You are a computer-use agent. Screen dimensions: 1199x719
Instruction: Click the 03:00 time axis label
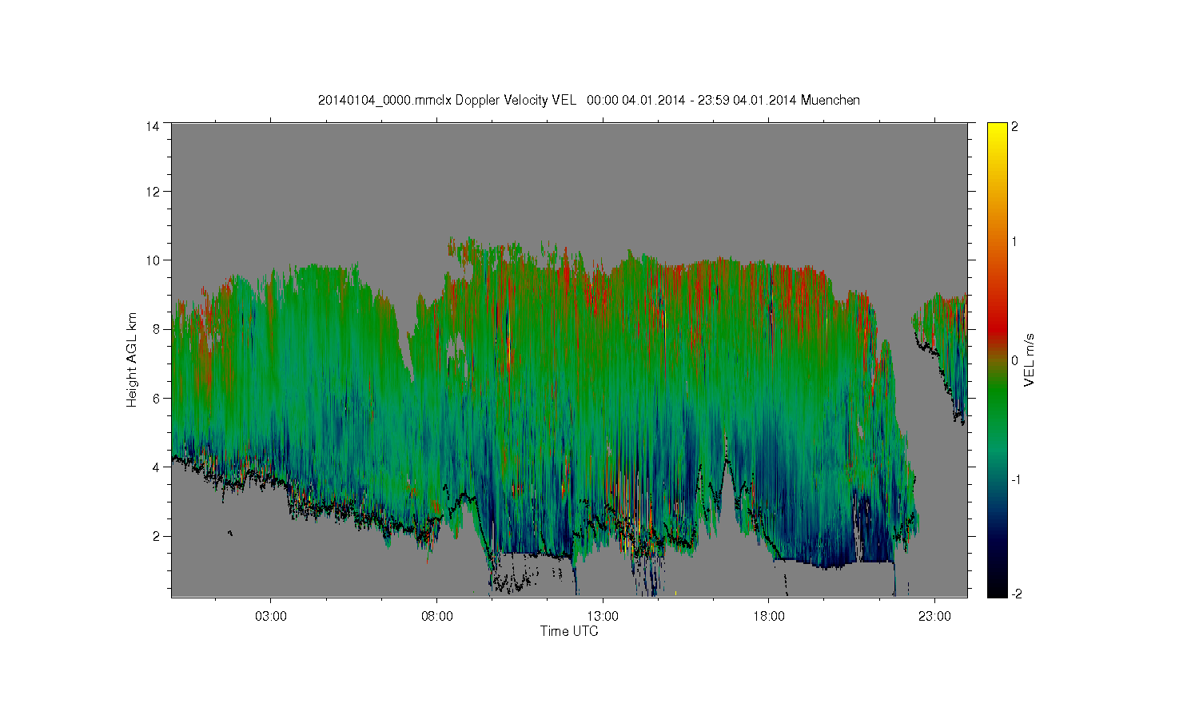[x=271, y=617]
